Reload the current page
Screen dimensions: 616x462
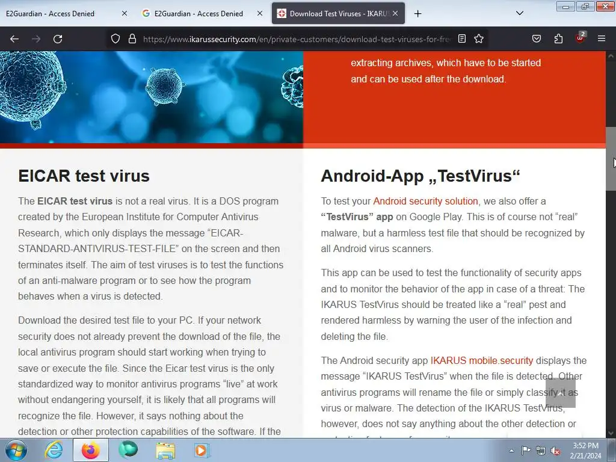(x=58, y=39)
